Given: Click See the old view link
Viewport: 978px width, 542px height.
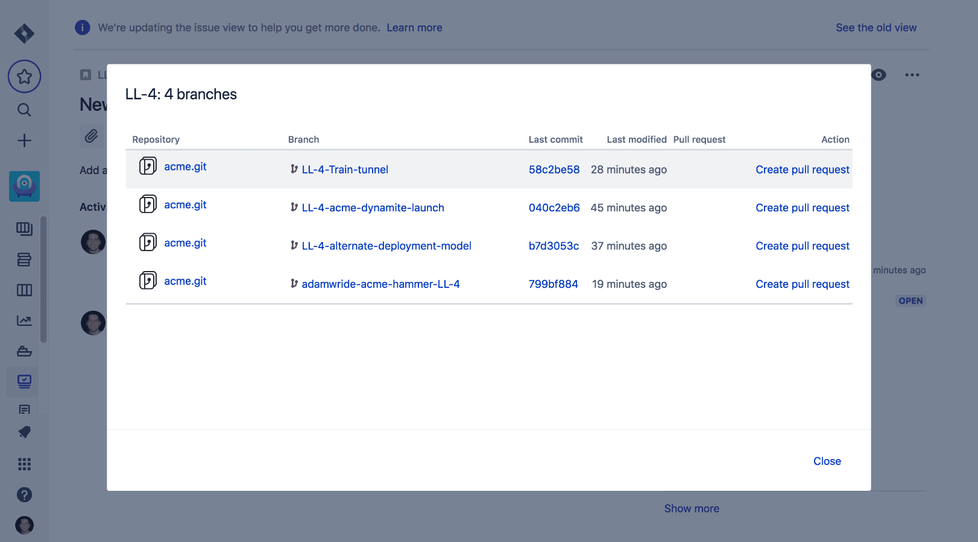Looking at the screenshot, I should 875,28.
